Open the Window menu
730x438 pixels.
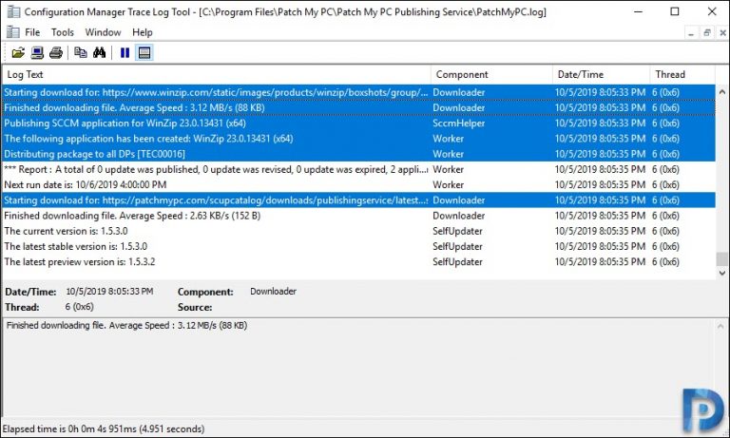pos(103,32)
